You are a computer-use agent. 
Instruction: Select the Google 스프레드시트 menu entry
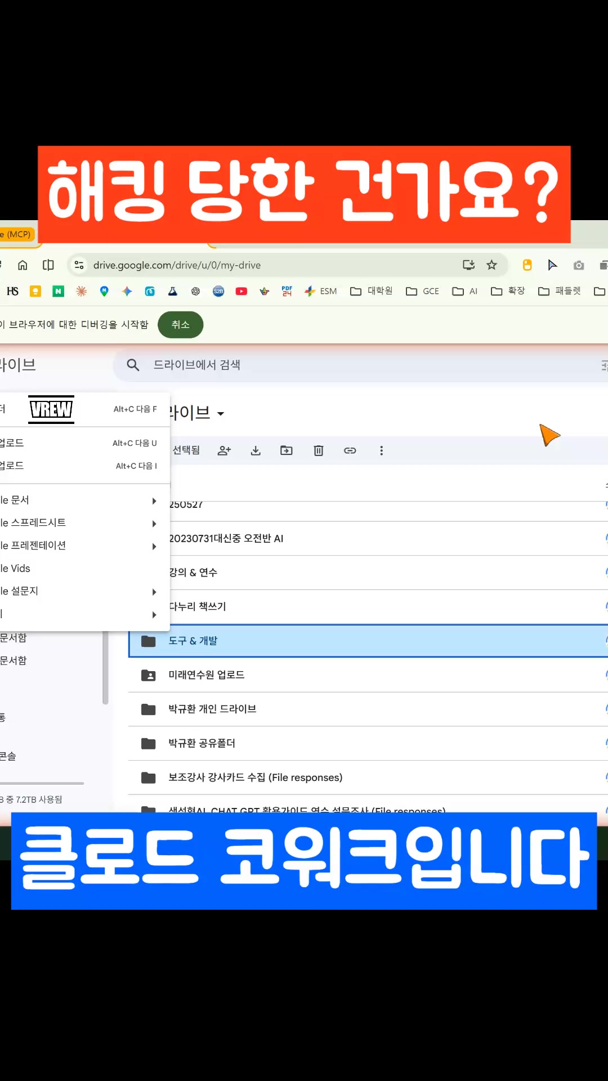pos(84,523)
